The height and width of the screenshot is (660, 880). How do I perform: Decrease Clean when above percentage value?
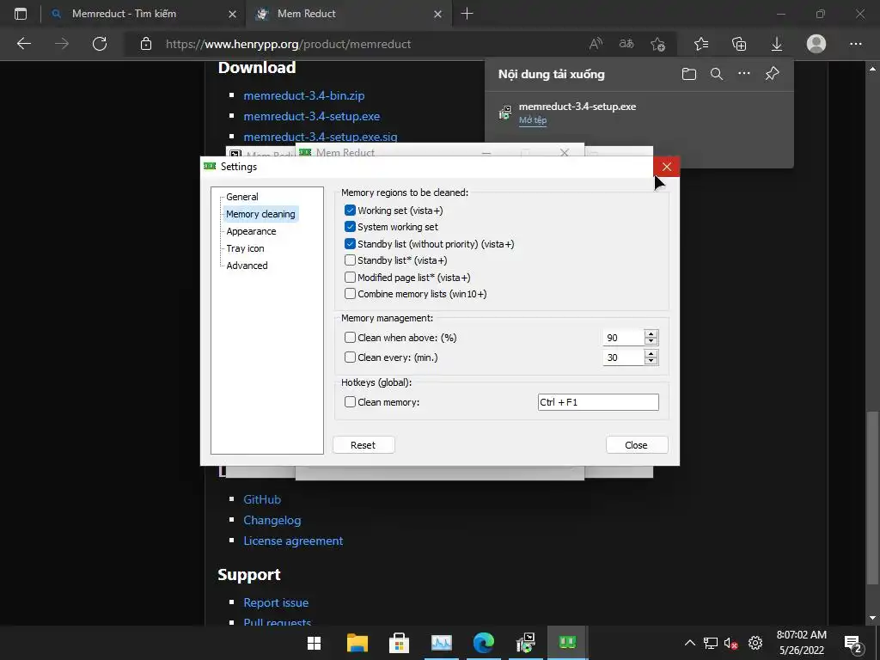click(651, 342)
